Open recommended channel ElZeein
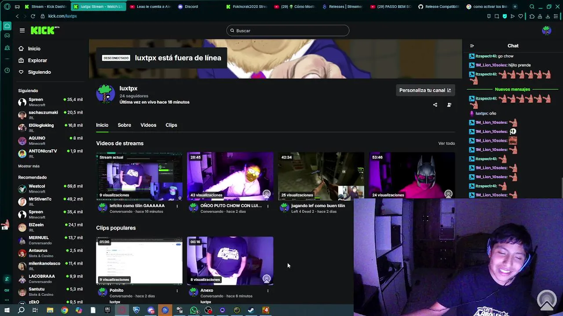This screenshot has height=316, width=563. coord(50,227)
